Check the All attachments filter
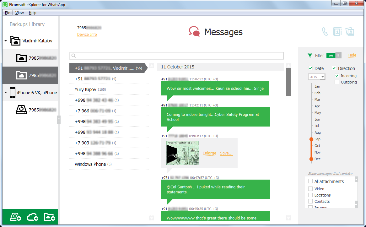The height and width of the screenshot is (227, 366). 310,181
